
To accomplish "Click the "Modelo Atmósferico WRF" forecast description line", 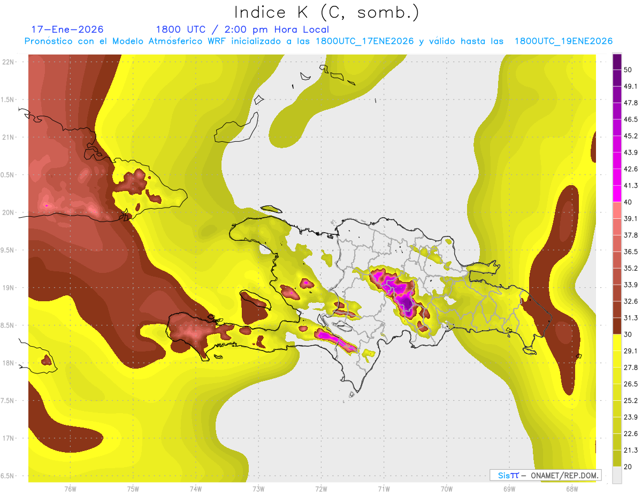I will pyautogui.click(x=318, y=41).
